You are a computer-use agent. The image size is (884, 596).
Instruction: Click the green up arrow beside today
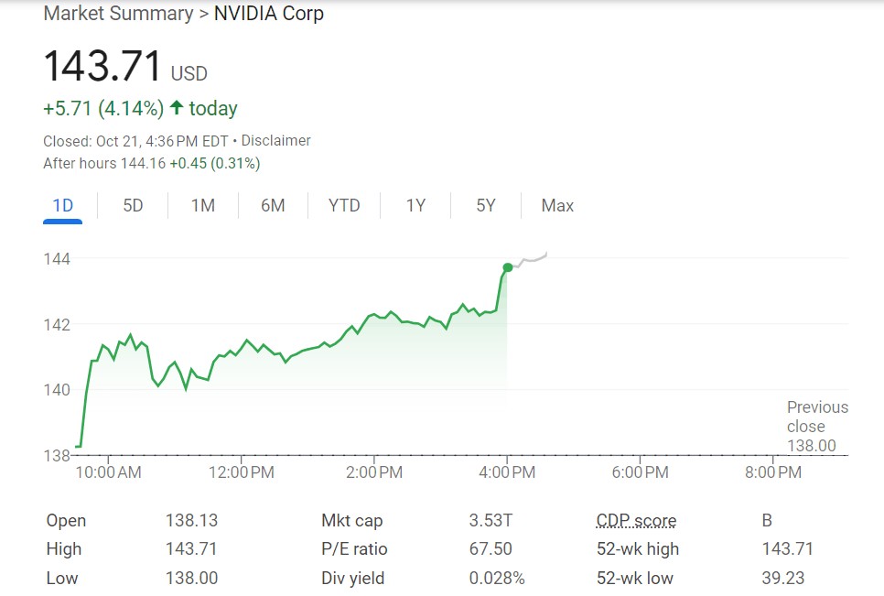tap(177, 108)
